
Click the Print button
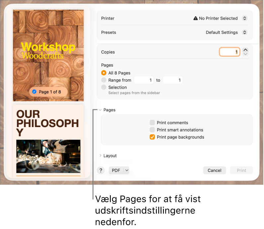click(241, 170)
